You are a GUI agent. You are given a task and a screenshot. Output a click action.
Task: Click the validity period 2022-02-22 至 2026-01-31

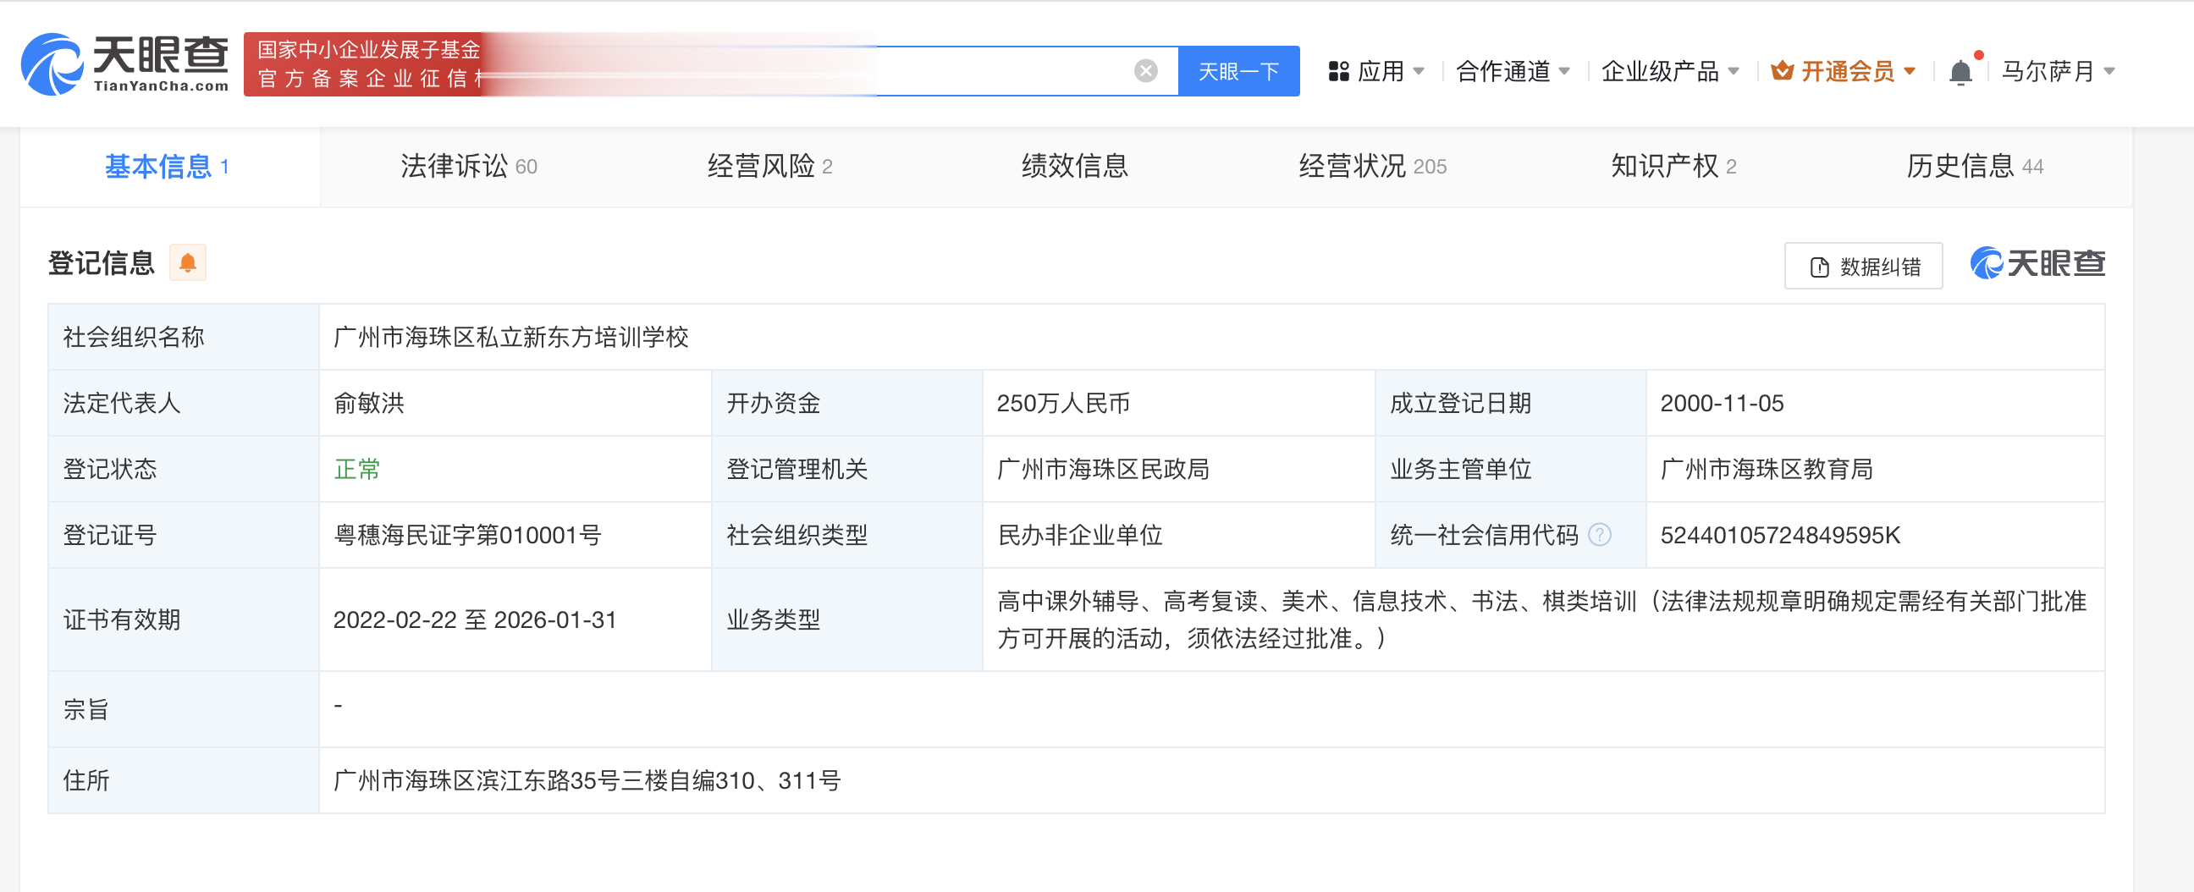pos(474,619)
